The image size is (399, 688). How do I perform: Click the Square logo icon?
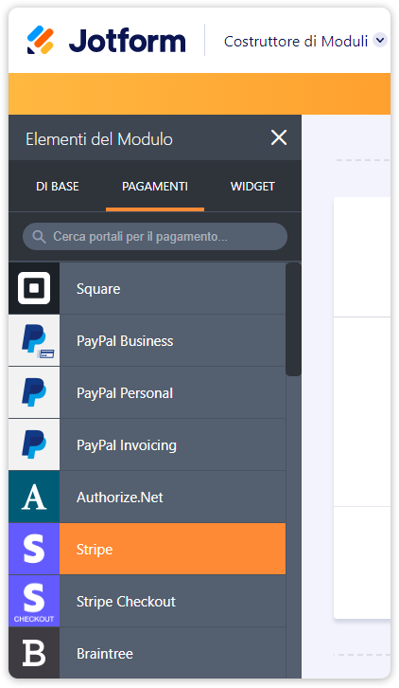pyautogui.click(x=34, y=288)
